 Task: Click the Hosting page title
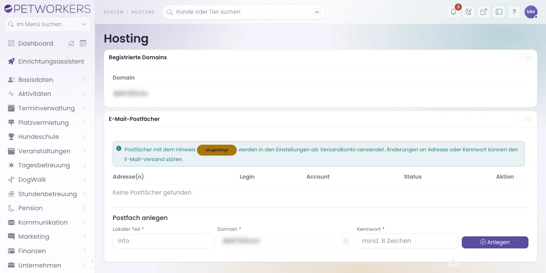126,38
